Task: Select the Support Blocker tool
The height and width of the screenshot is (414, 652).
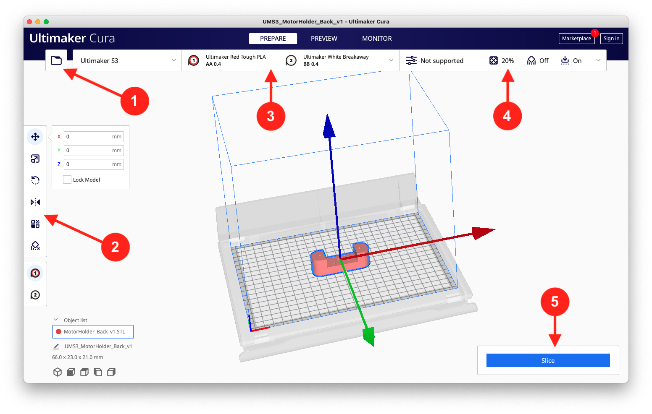Action: tap(35, 245)
